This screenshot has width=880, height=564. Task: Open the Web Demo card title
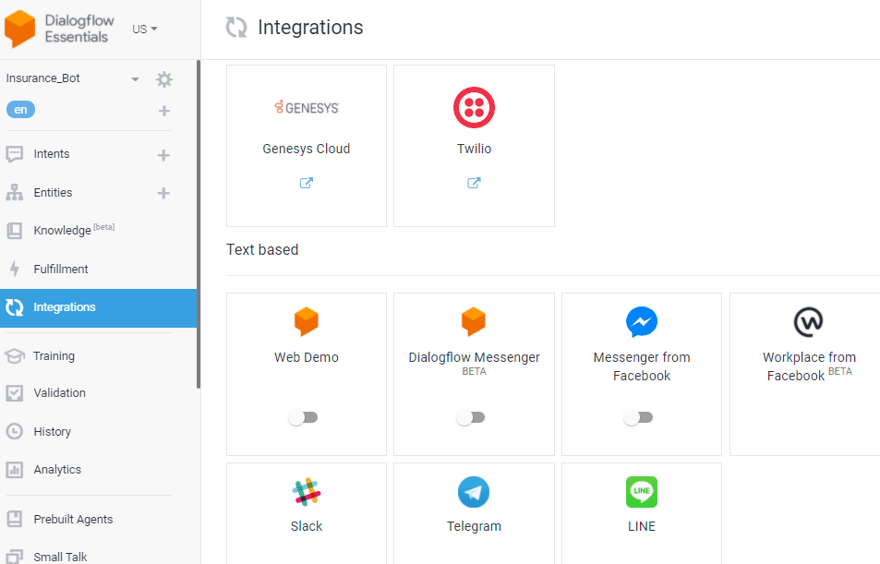coord(307,357)
